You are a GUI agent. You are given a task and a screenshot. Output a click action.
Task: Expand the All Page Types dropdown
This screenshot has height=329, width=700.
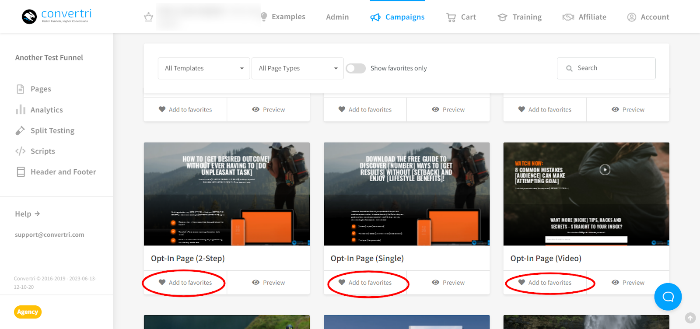coord(297,68)
